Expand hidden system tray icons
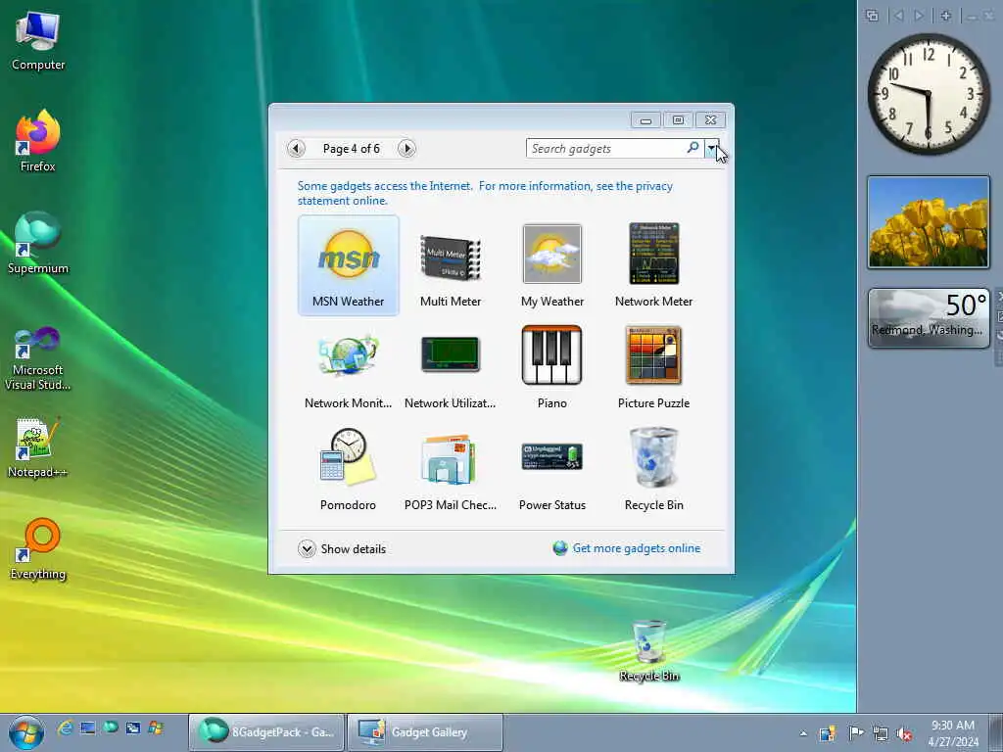The height and width of the screenshot is (752, 1003). pos(803,733)
